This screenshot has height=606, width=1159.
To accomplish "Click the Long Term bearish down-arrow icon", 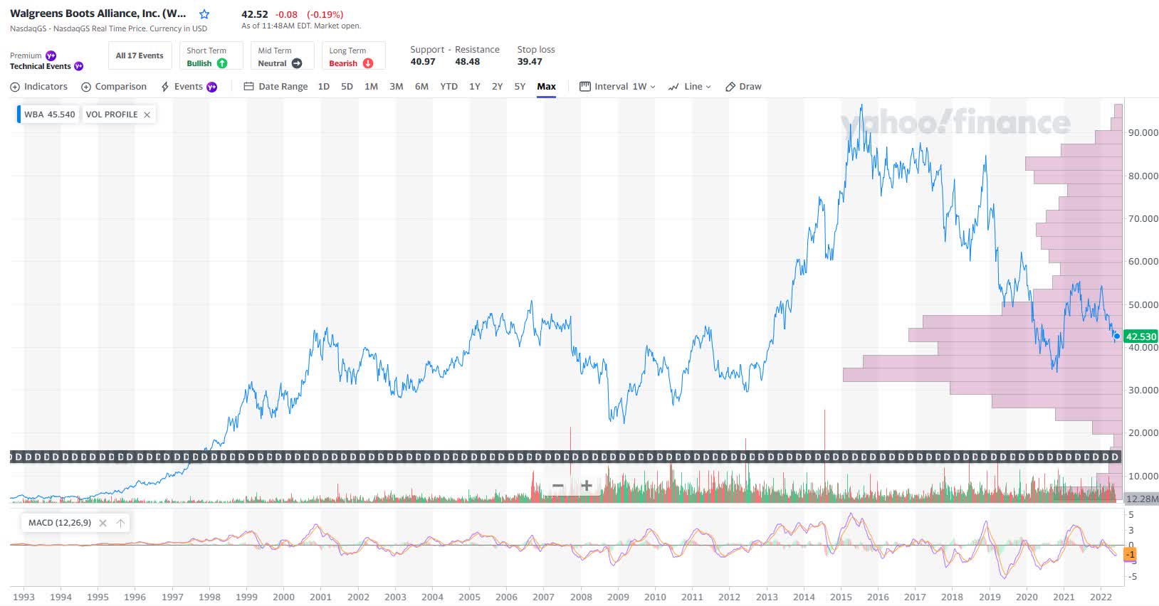I will pos(368,63).
